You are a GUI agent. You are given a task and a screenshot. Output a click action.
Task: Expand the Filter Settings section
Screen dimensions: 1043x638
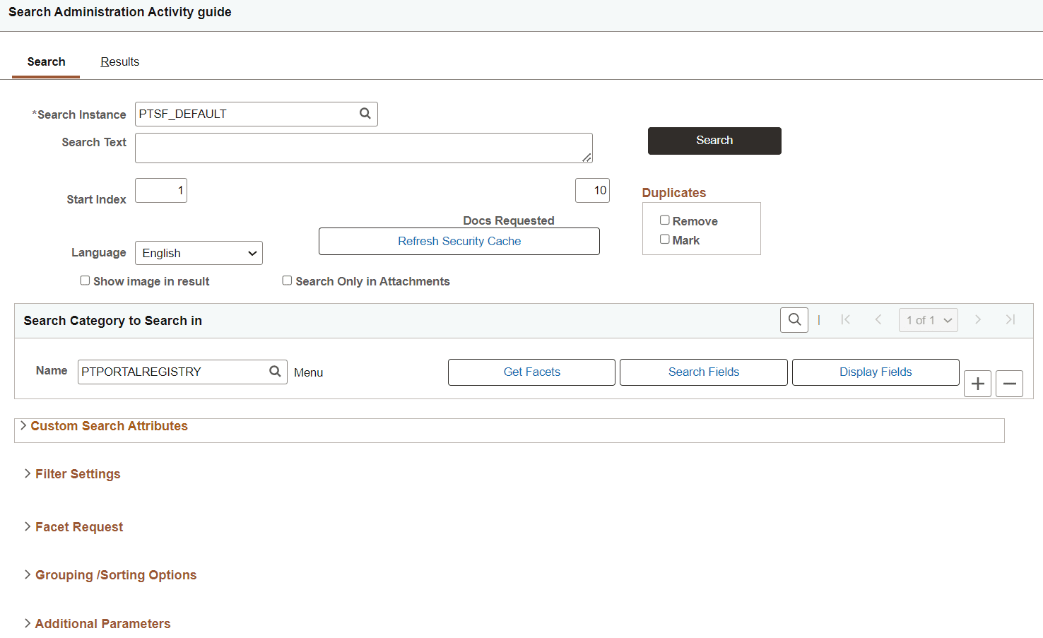click(78, 473)
